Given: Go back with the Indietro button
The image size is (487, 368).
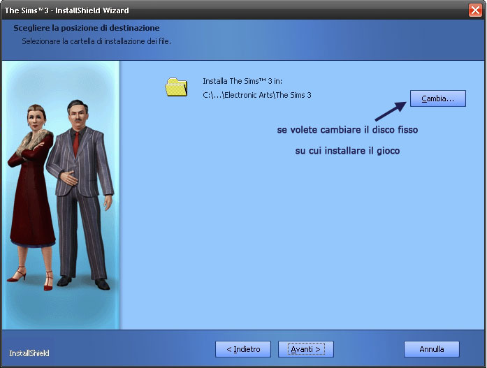Looking at the screenshot, I should click(243, 349).
